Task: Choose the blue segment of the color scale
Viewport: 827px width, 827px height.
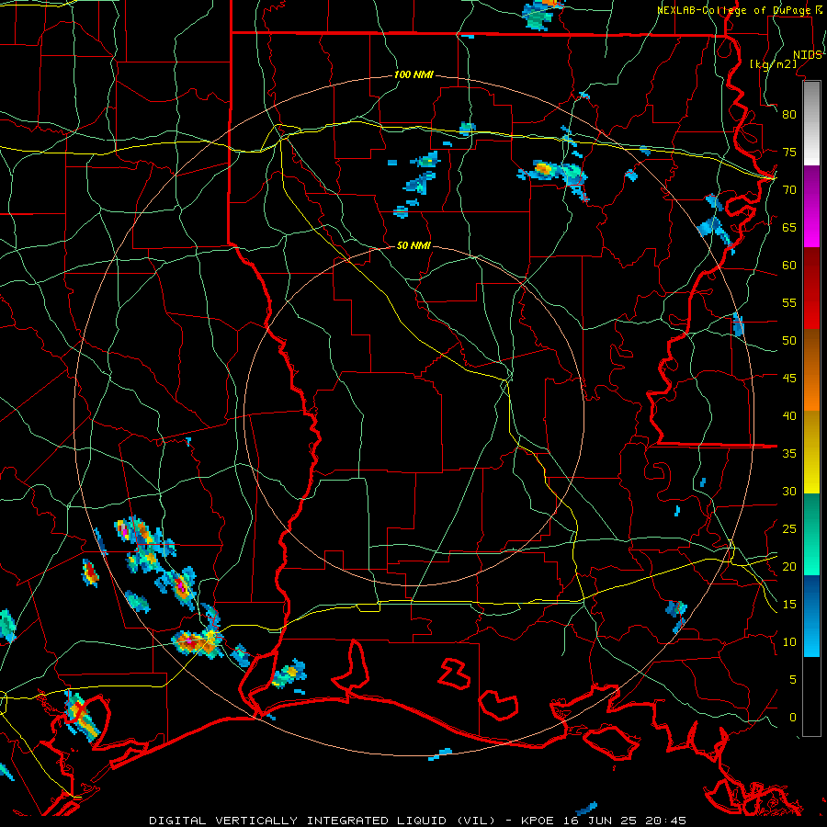Action: [811, 616]
